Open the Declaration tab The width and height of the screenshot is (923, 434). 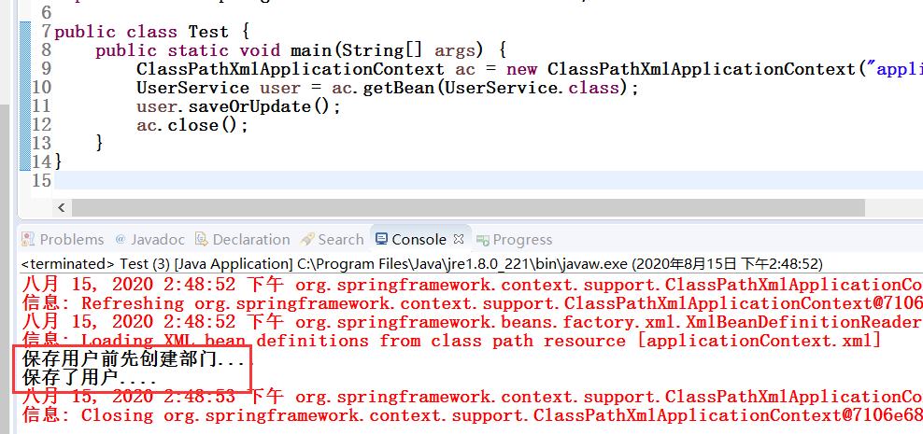[243, 239]
